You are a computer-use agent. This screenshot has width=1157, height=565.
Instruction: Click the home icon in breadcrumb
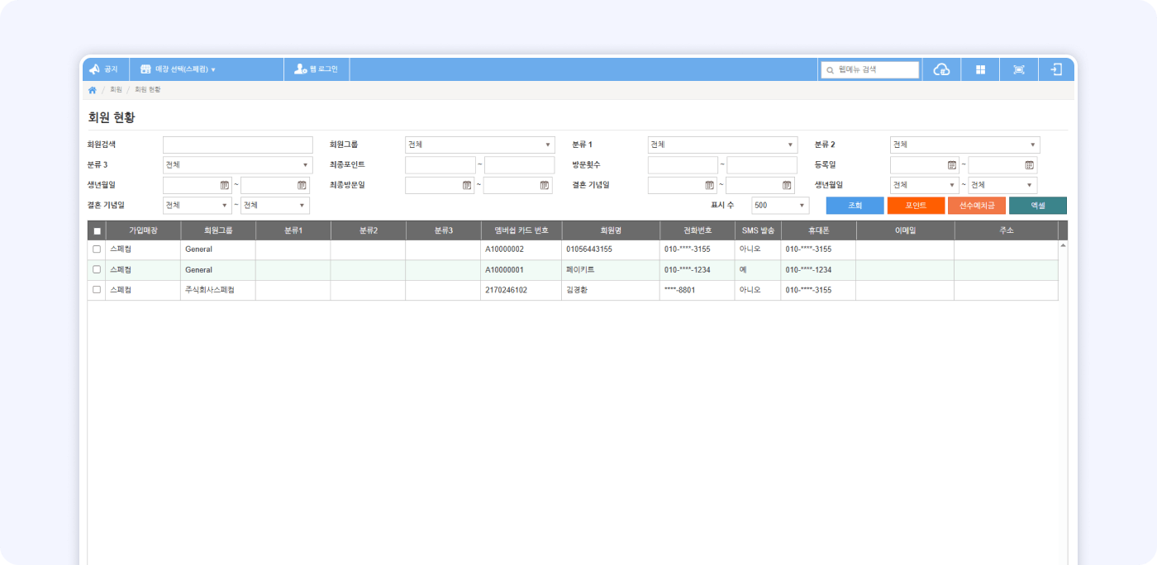click(93, 89)
